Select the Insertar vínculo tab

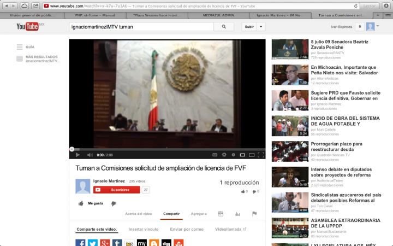(x=144, y=229)
